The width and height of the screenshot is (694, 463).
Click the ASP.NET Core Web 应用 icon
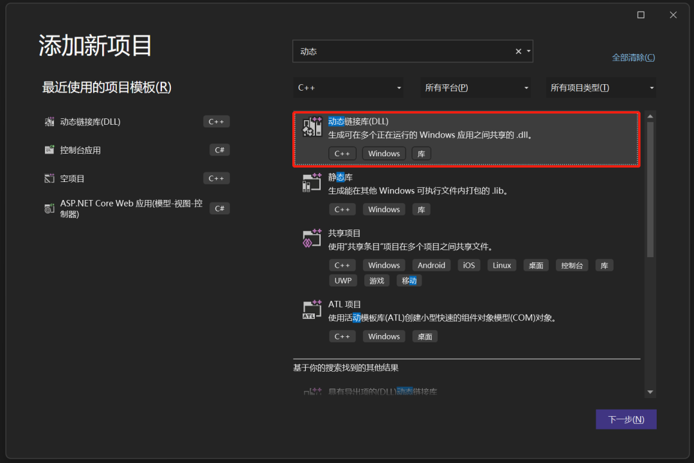pos(49,208)
